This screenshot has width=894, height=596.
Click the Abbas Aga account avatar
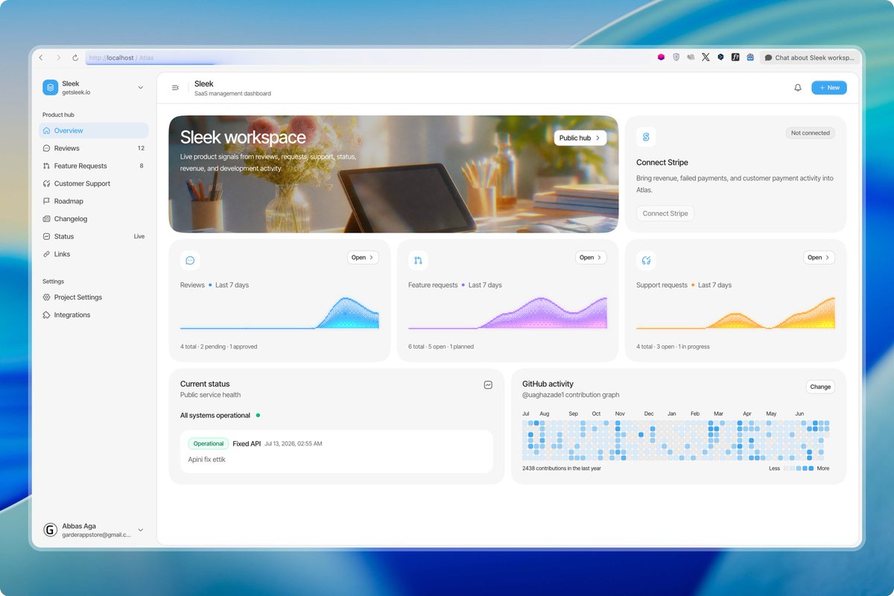[x=51, y=530]
